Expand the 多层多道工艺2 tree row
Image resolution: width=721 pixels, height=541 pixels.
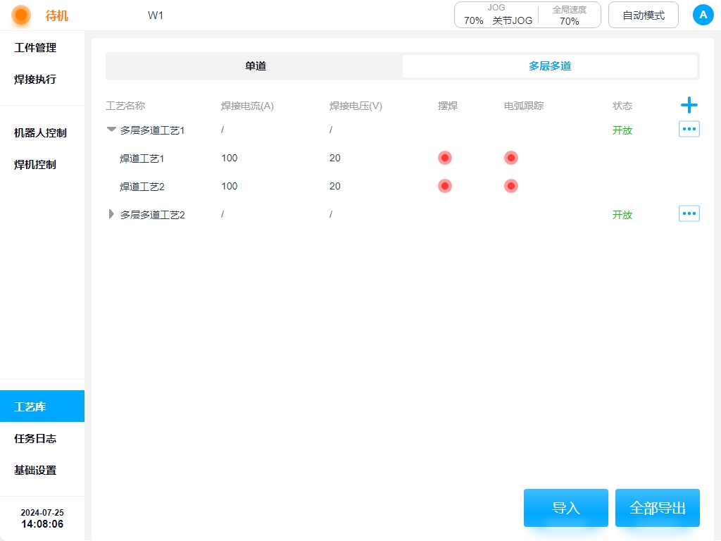[x=111, y=214]
